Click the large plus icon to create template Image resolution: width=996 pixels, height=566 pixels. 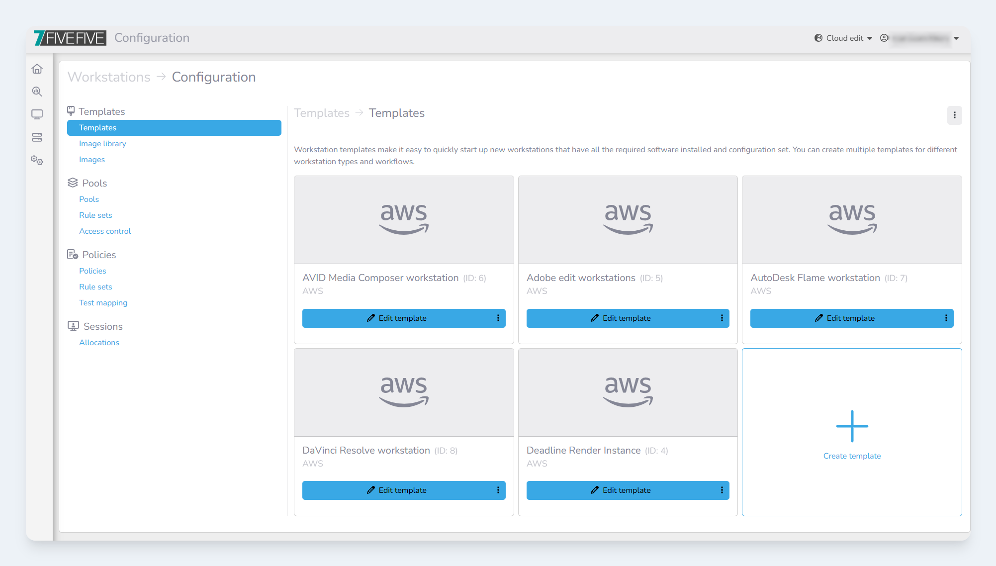point(852,426)
